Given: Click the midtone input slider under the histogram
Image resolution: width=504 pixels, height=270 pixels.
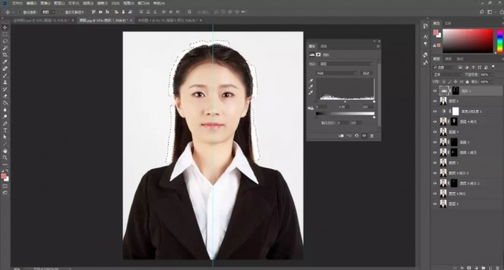Looking at the screenshot, I should (345, 101).
